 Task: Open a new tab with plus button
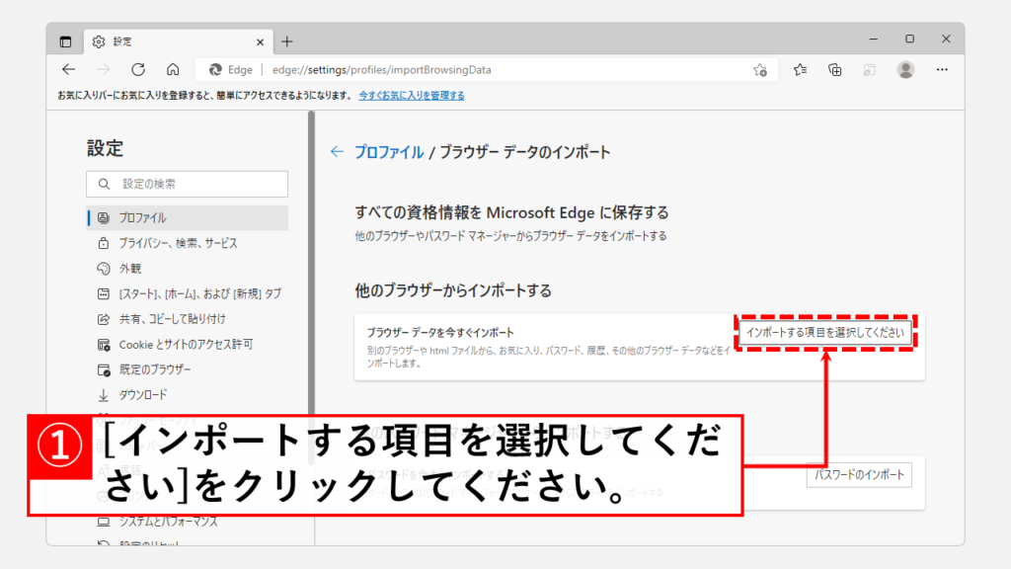pos(287,41)
